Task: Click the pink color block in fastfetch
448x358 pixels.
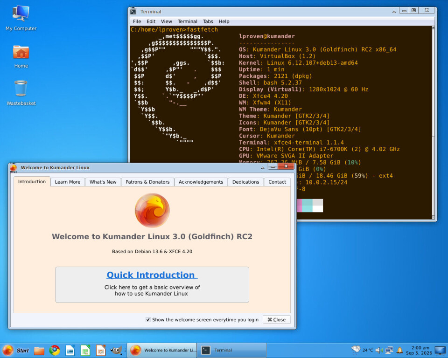Action: tap(300, 206)
